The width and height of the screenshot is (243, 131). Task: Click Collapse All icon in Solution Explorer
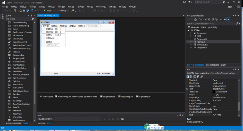(213, 20)
